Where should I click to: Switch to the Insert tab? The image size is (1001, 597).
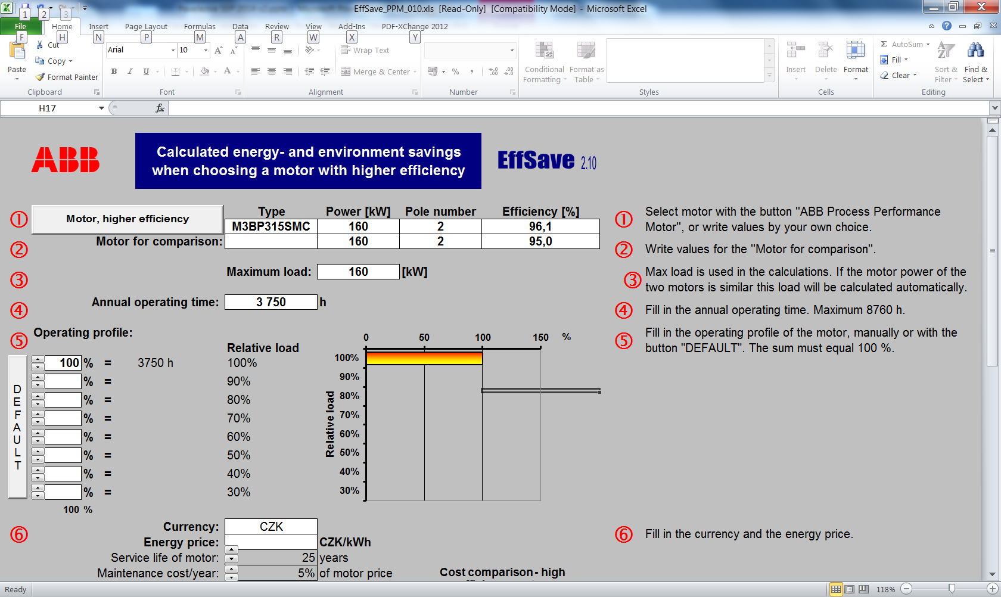(98, 26)
